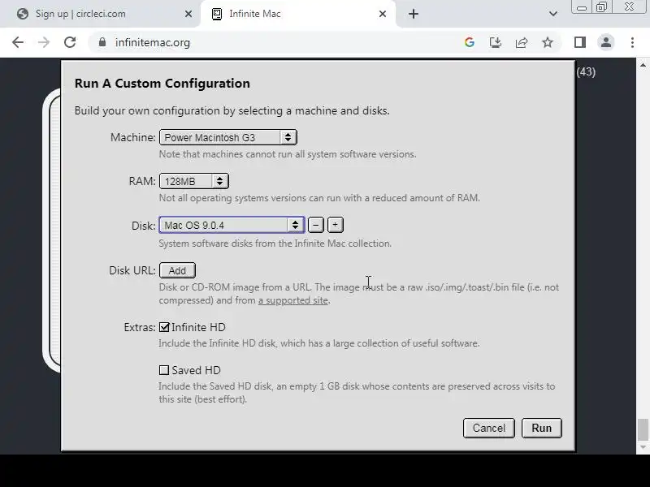Open the a supported site link
The width and height of the screenshot is (650, 487).
293,300
